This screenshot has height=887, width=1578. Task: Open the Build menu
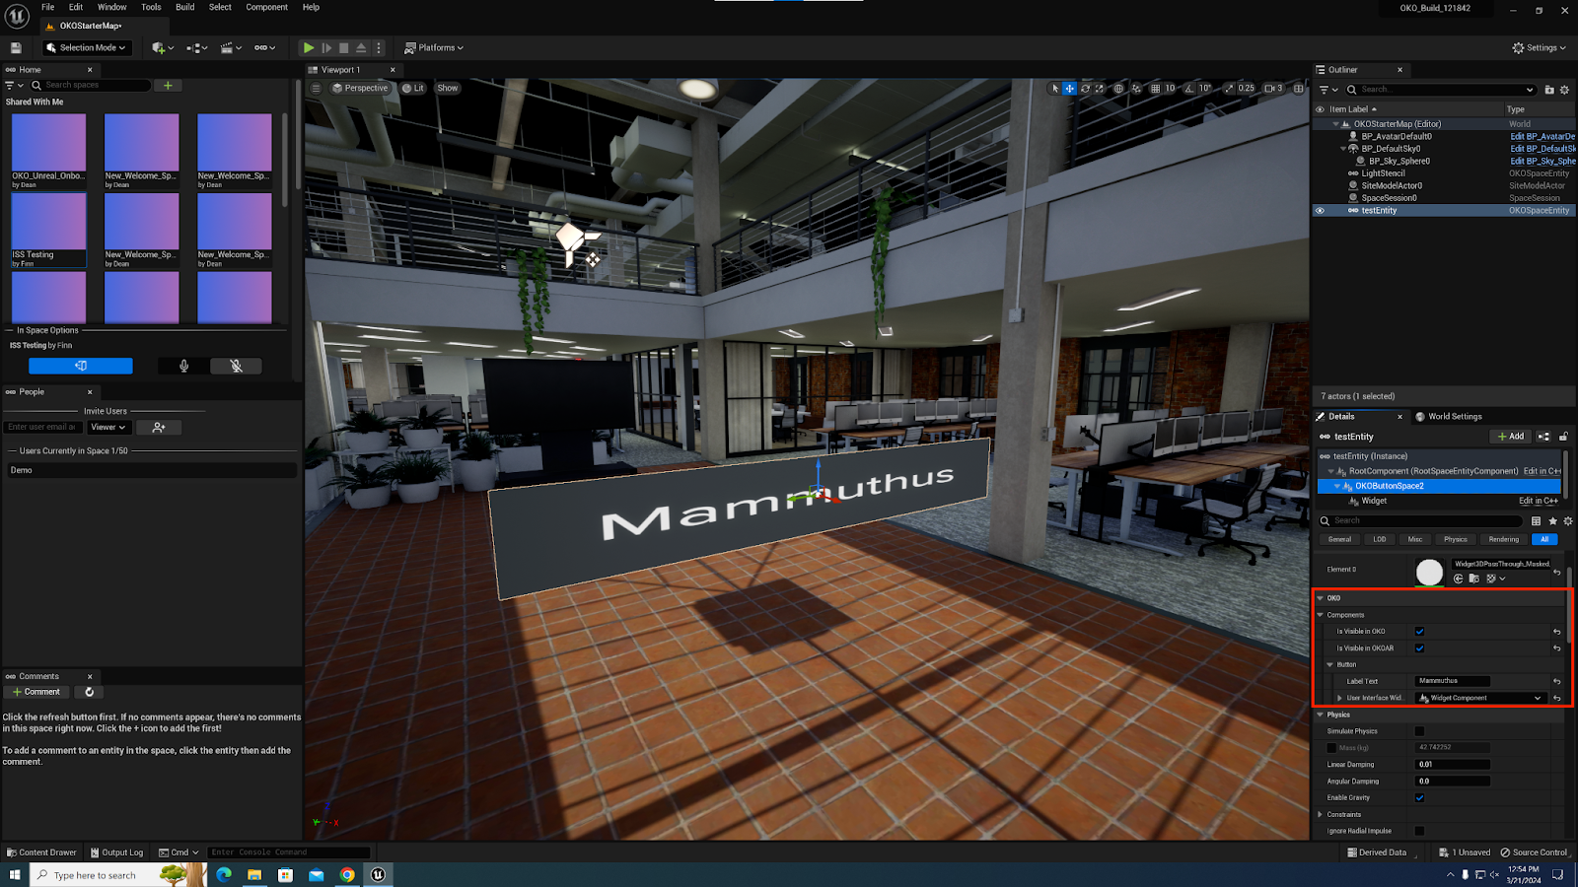[184, 7]
